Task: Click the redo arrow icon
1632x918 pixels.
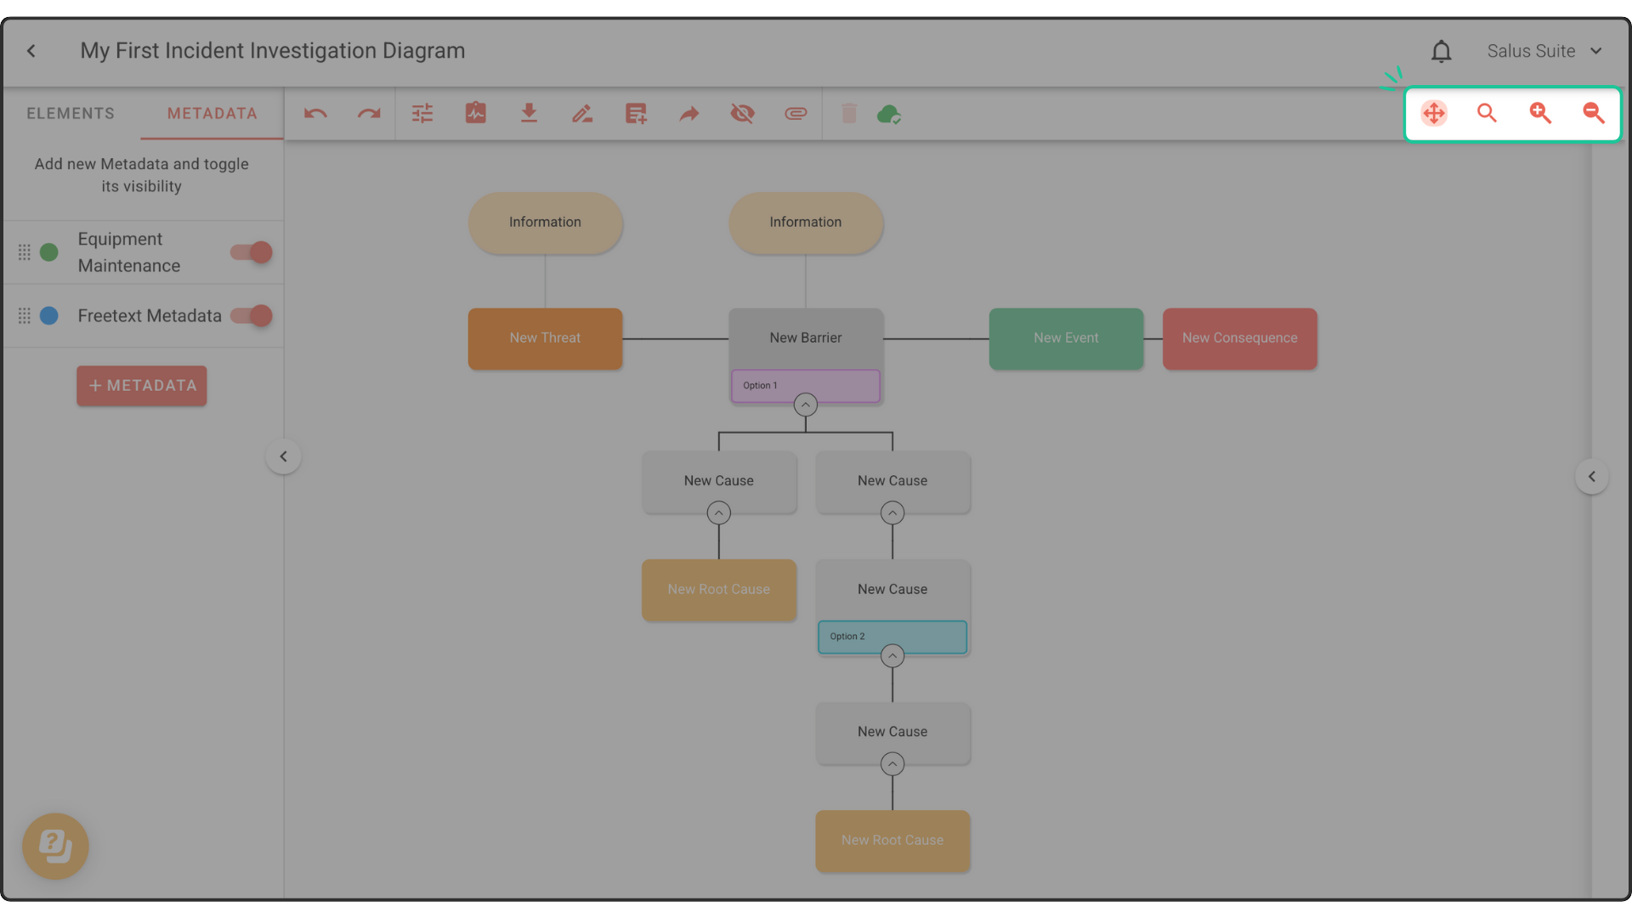Action: 369,114
